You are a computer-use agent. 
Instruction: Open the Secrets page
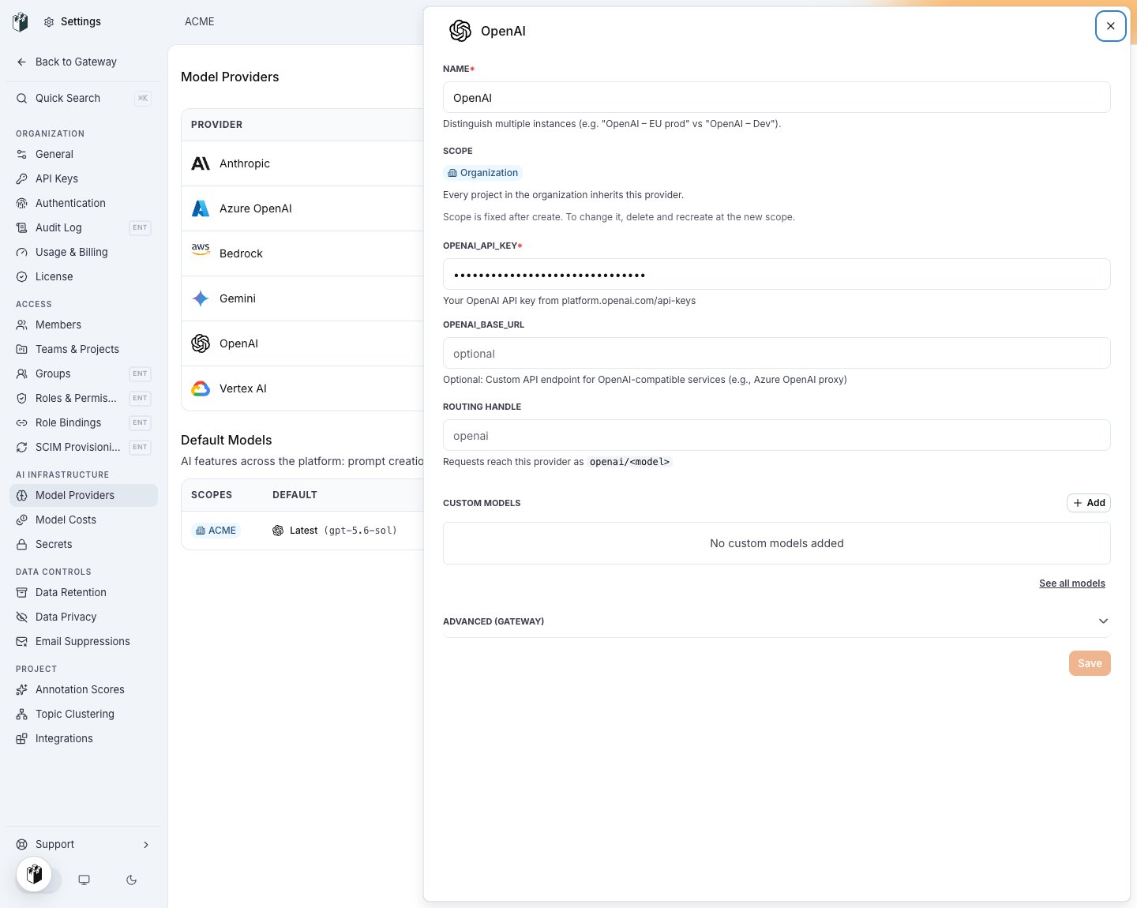point(84,544)
